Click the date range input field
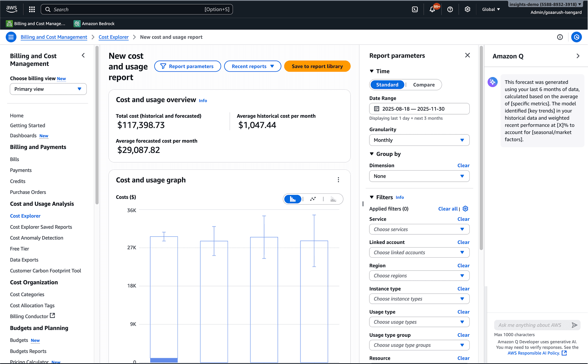Viewport: 588px width, 364px height. (419, 109)
